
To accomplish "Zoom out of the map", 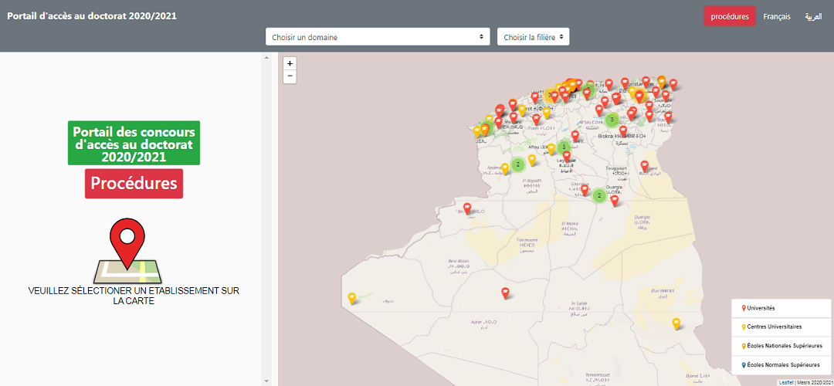I will click(290, 76).
